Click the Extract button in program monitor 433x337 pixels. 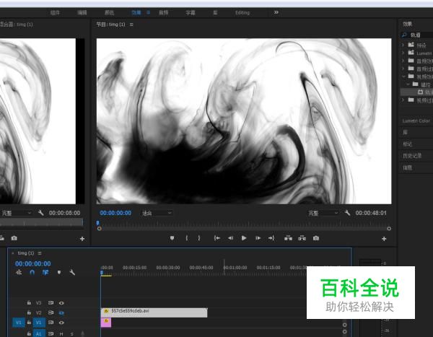pos(302,238)
